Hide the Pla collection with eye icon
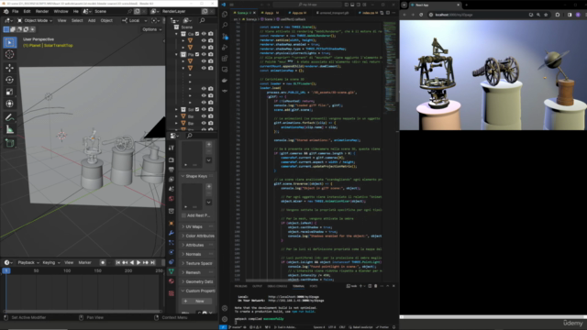Image resolution: width=587 pixels, height=330 pixels. click(x=204, y=55)
